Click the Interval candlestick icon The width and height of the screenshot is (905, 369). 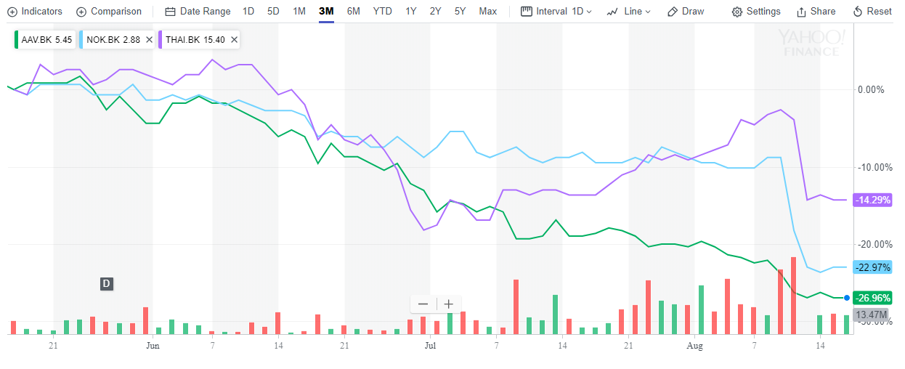[526, 12]
